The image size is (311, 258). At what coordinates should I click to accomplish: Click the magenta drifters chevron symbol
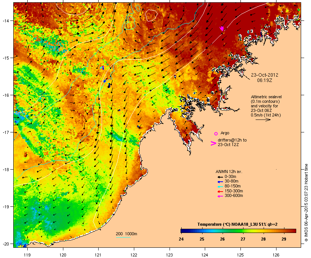click(x=214, y=143)
